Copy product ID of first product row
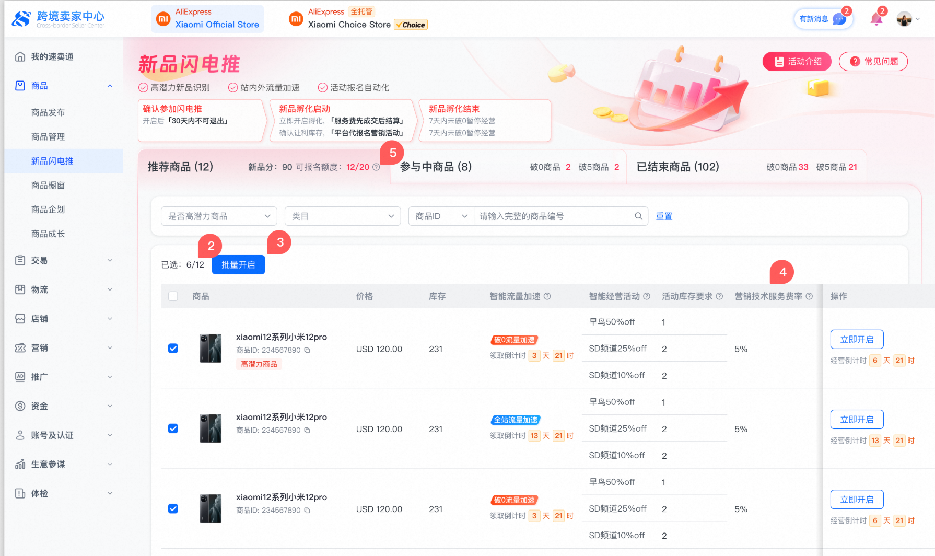 (x=307, y=350)
